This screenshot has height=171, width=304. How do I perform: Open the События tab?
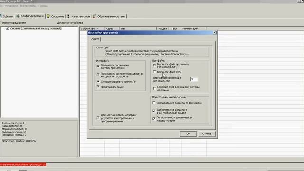(7, 16)
